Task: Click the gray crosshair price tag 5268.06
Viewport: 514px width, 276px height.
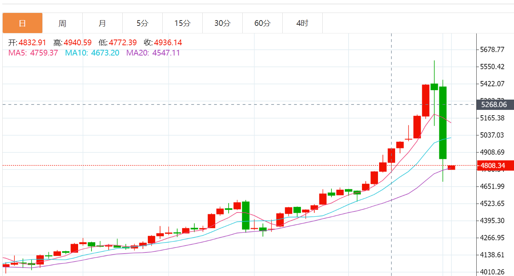Action: pyautogui.click(x=494, y=105)
